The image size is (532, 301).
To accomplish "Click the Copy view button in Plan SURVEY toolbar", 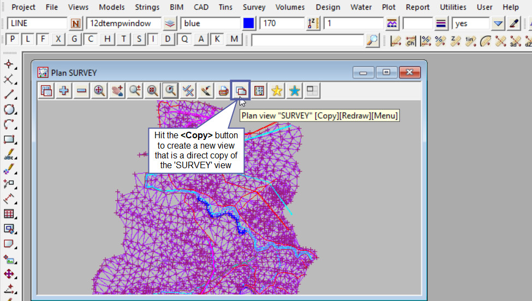I will coord(241,91).
